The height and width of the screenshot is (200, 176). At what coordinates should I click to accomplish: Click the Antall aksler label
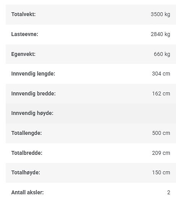click(27, 192)
